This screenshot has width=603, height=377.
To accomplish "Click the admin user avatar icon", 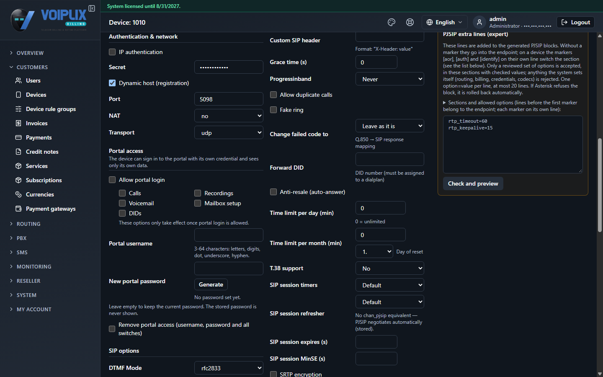I will click(479, 22).
